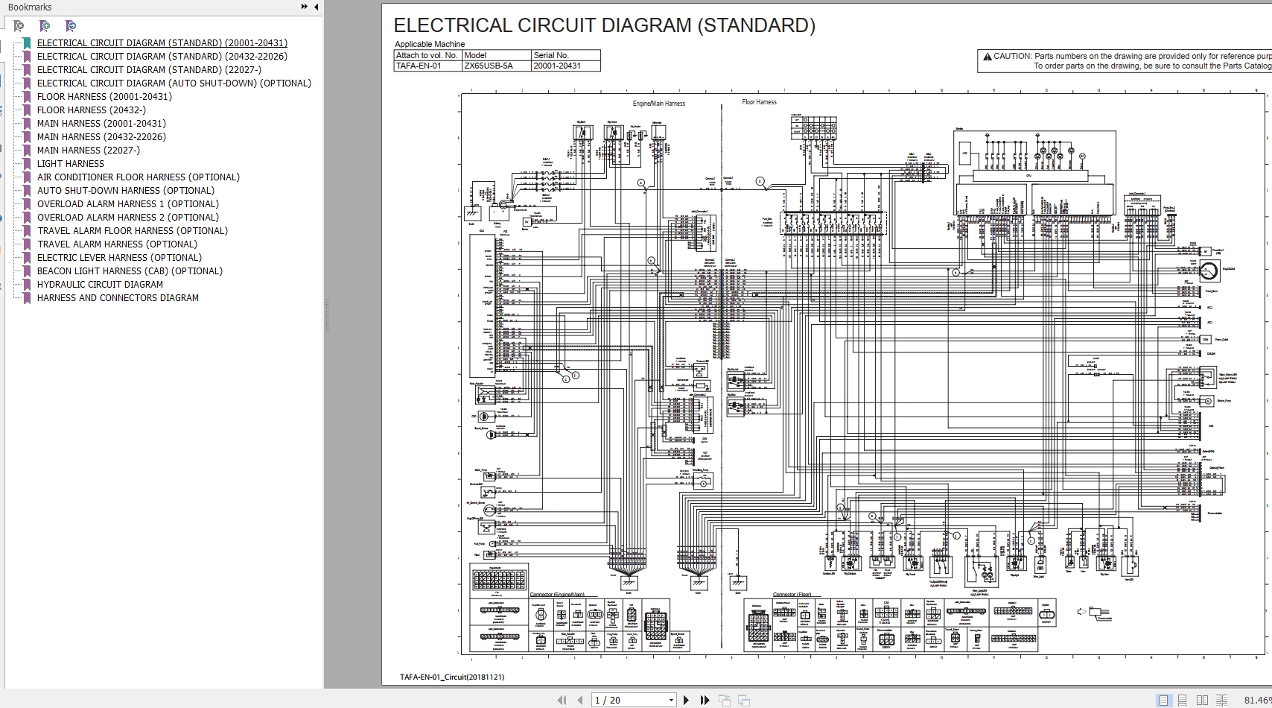1272x708 pixels.
Task: Open the Hydraulic Circuit Diagram bookmark
Action: click(101, 285)
